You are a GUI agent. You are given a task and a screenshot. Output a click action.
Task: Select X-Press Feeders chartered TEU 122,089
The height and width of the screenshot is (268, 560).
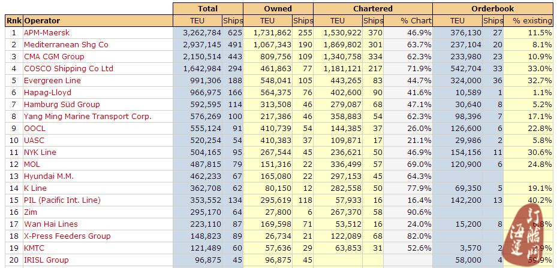[346, 236]
